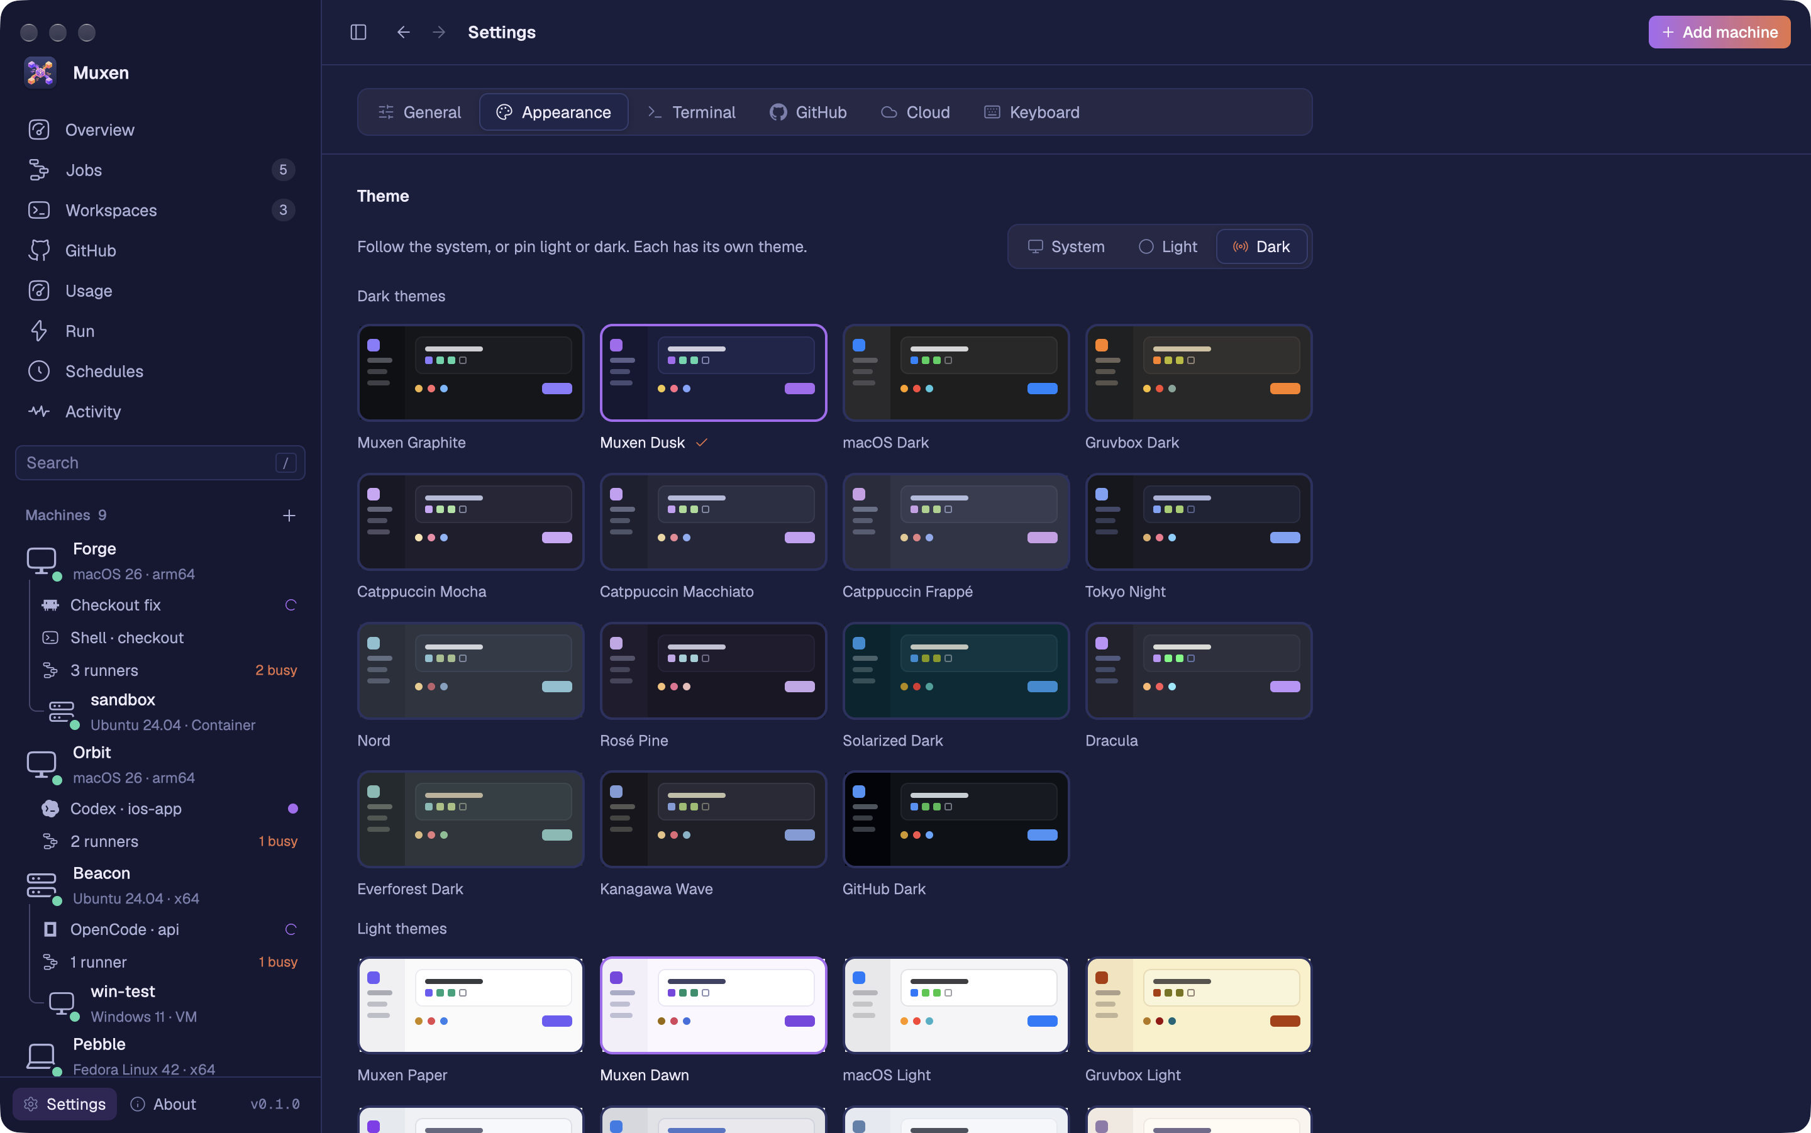Viewport: 1811px width, 1133px height.
Task: Toggle the sidebar panel icon
Action: 358,32
